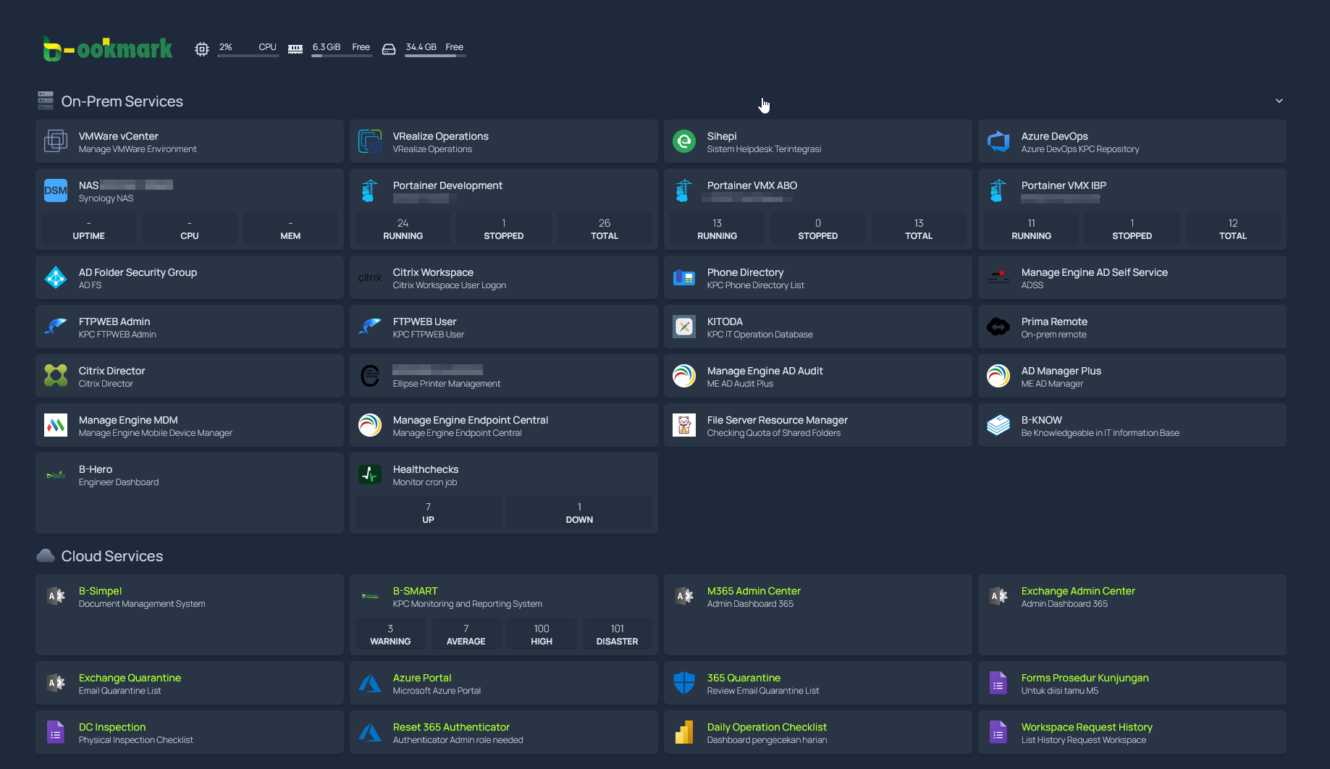The width and height of the screenshot is (1330, 769).
Task: Open the Exchange Quarantine email list
Action: pyautogui.click(x=130, y=677)
